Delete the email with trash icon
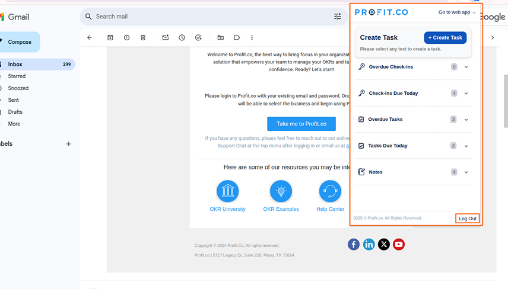This screenshot has width=508, height=289. pyautogui.click(x=143, y=37)
